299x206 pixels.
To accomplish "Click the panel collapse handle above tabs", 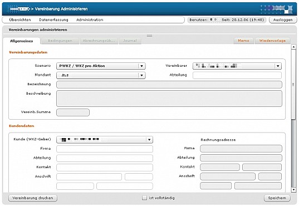I will point(149,36).
